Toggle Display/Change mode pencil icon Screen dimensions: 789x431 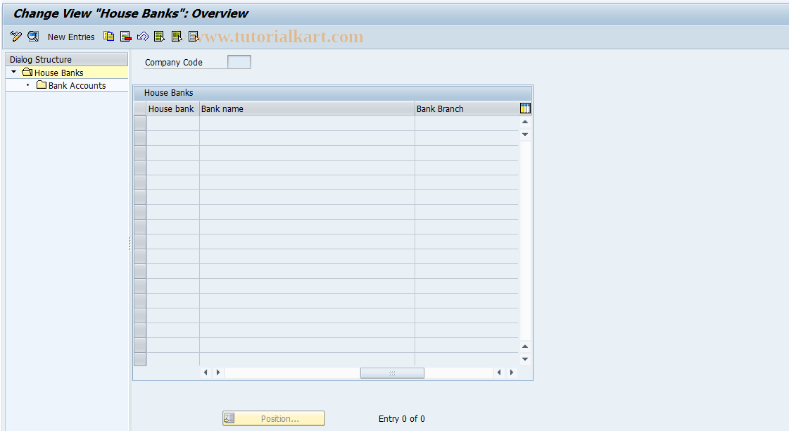point(16,36)
